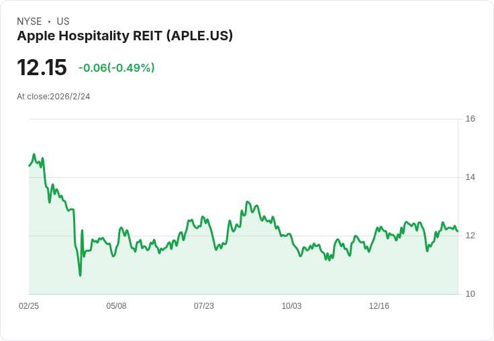Screen dimensions: 494x341
Task: Select the 05/08 date on the x-axis
Action: click(x=116, y=306)
